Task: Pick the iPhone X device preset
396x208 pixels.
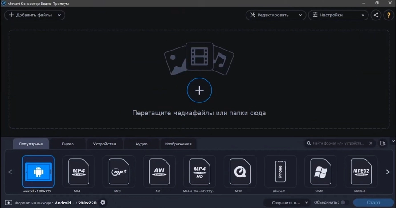Action: [x=280, y=172]
